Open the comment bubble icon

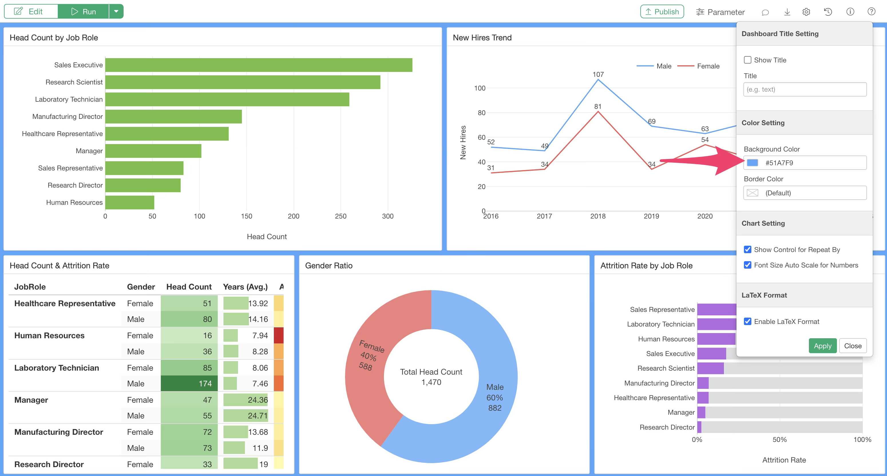coord(765,12)
